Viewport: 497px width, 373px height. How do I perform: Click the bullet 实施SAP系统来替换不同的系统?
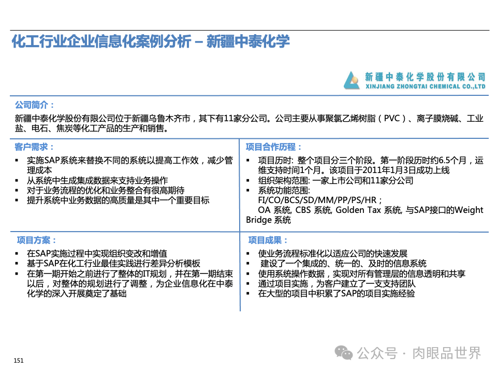point(129,165)
